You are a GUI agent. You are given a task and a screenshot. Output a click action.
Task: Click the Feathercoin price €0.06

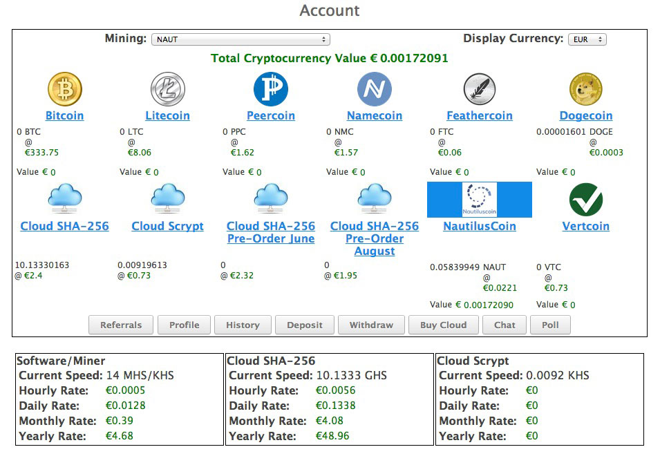(449, 153)
